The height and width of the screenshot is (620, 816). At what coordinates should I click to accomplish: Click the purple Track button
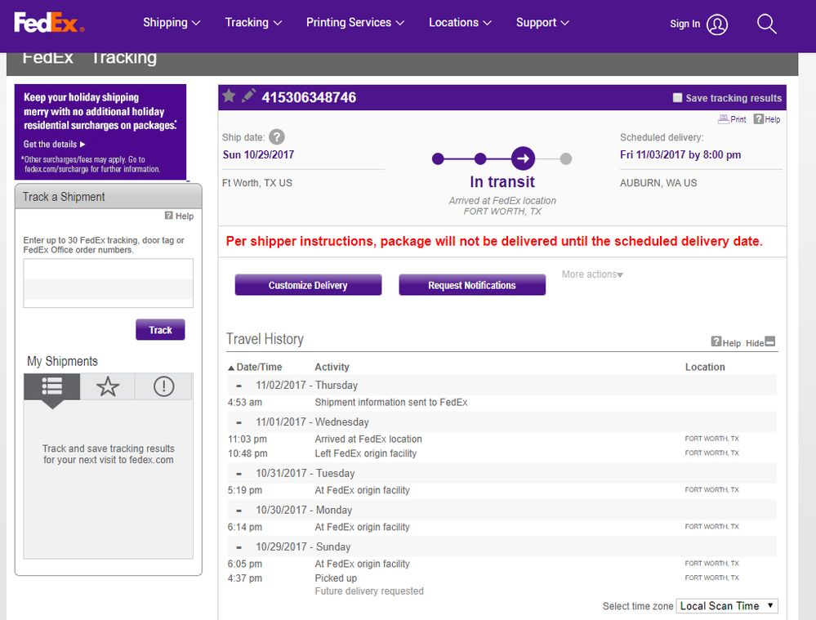pyautogui.click(x=160, y=329)
